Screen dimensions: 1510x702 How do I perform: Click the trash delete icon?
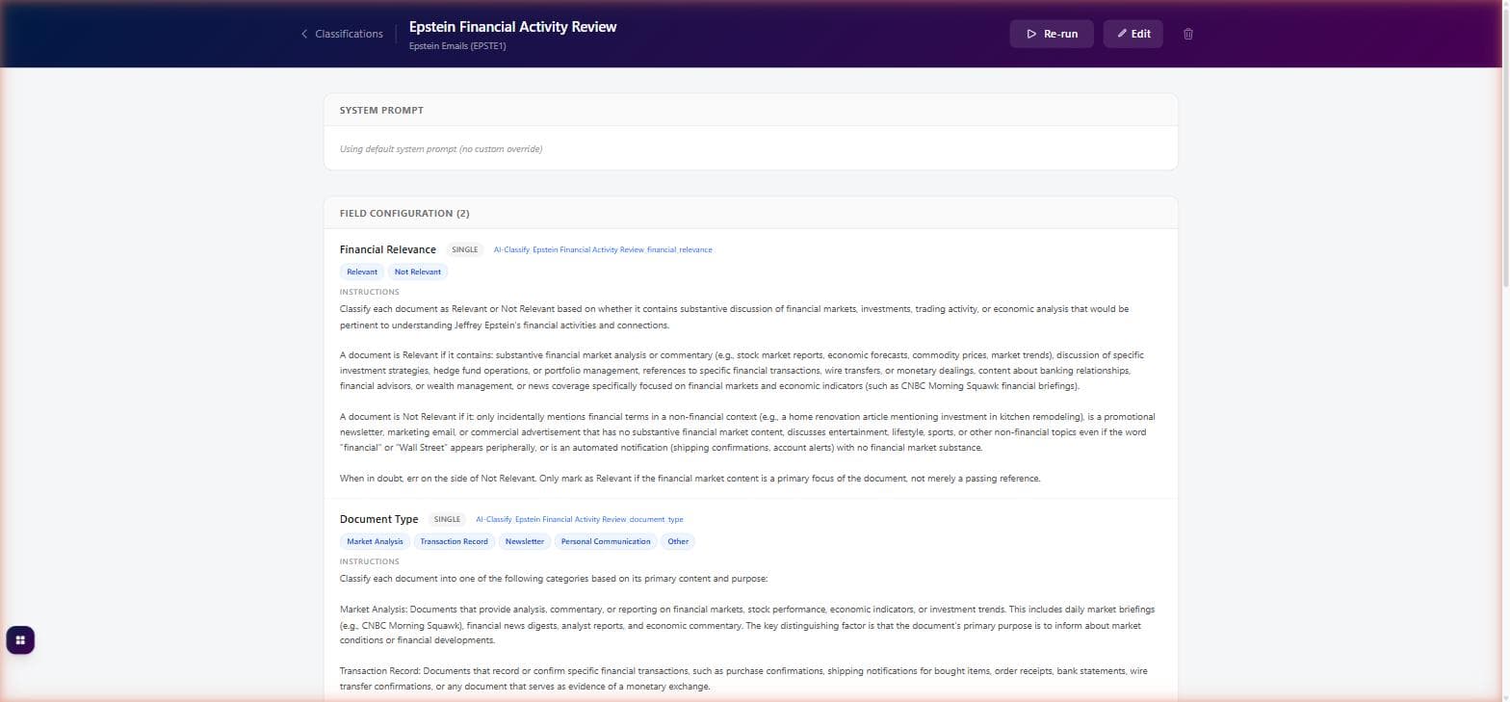click(1187, 34)
